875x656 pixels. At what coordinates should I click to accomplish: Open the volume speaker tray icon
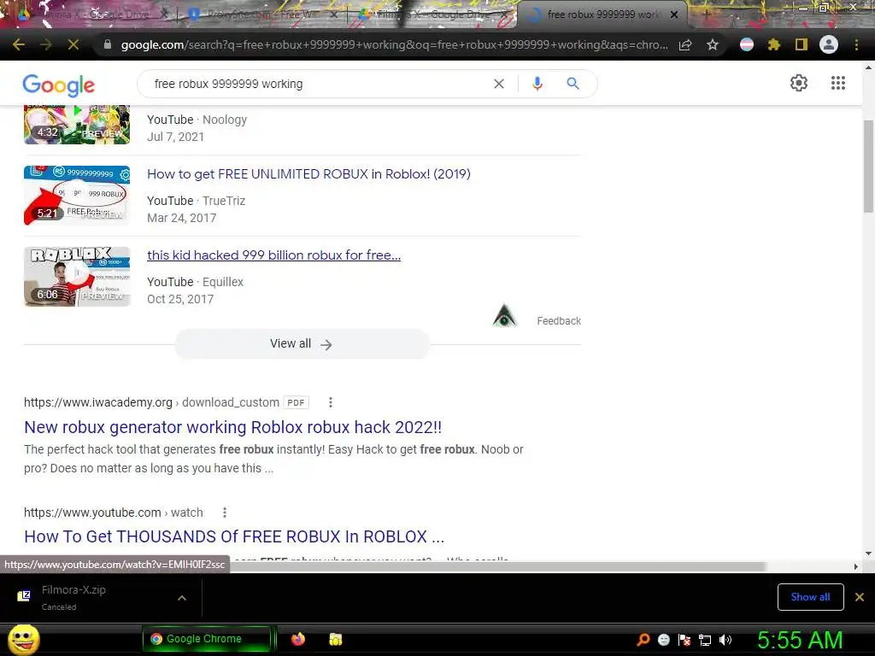(725, 640)
